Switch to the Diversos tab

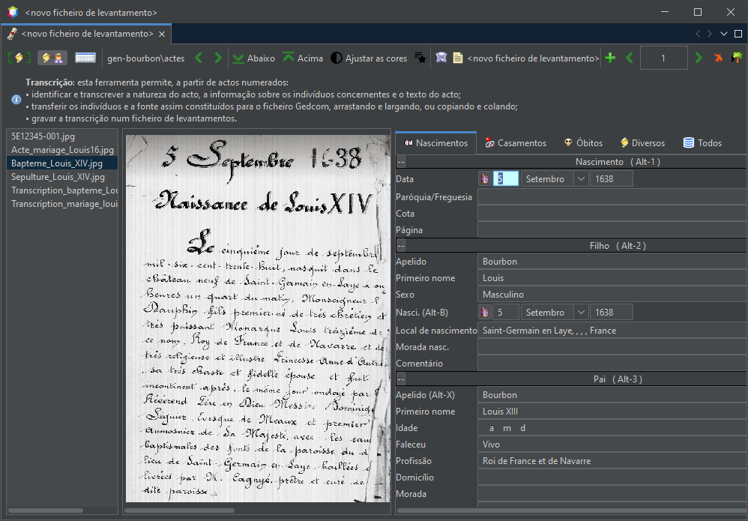click(x=642, y=142)
